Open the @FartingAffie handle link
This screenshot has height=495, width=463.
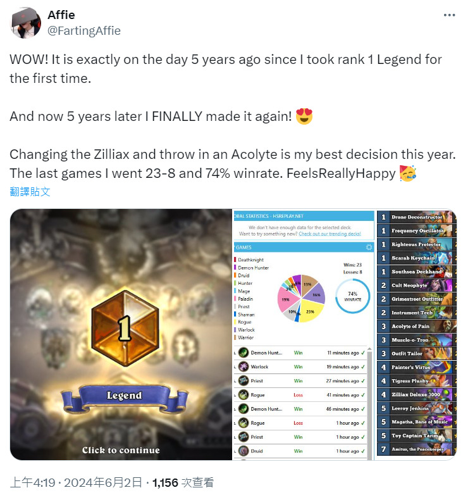tap(84, 31)
